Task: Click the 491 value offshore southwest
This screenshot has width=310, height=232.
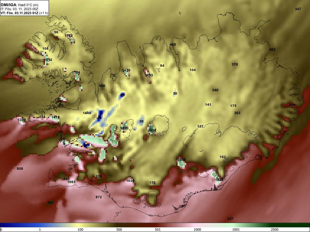Action: pyautogui.click(x=51, y=203)
